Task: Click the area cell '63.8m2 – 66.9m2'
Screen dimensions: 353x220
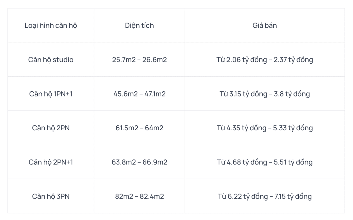Action: tap(139, 162)
